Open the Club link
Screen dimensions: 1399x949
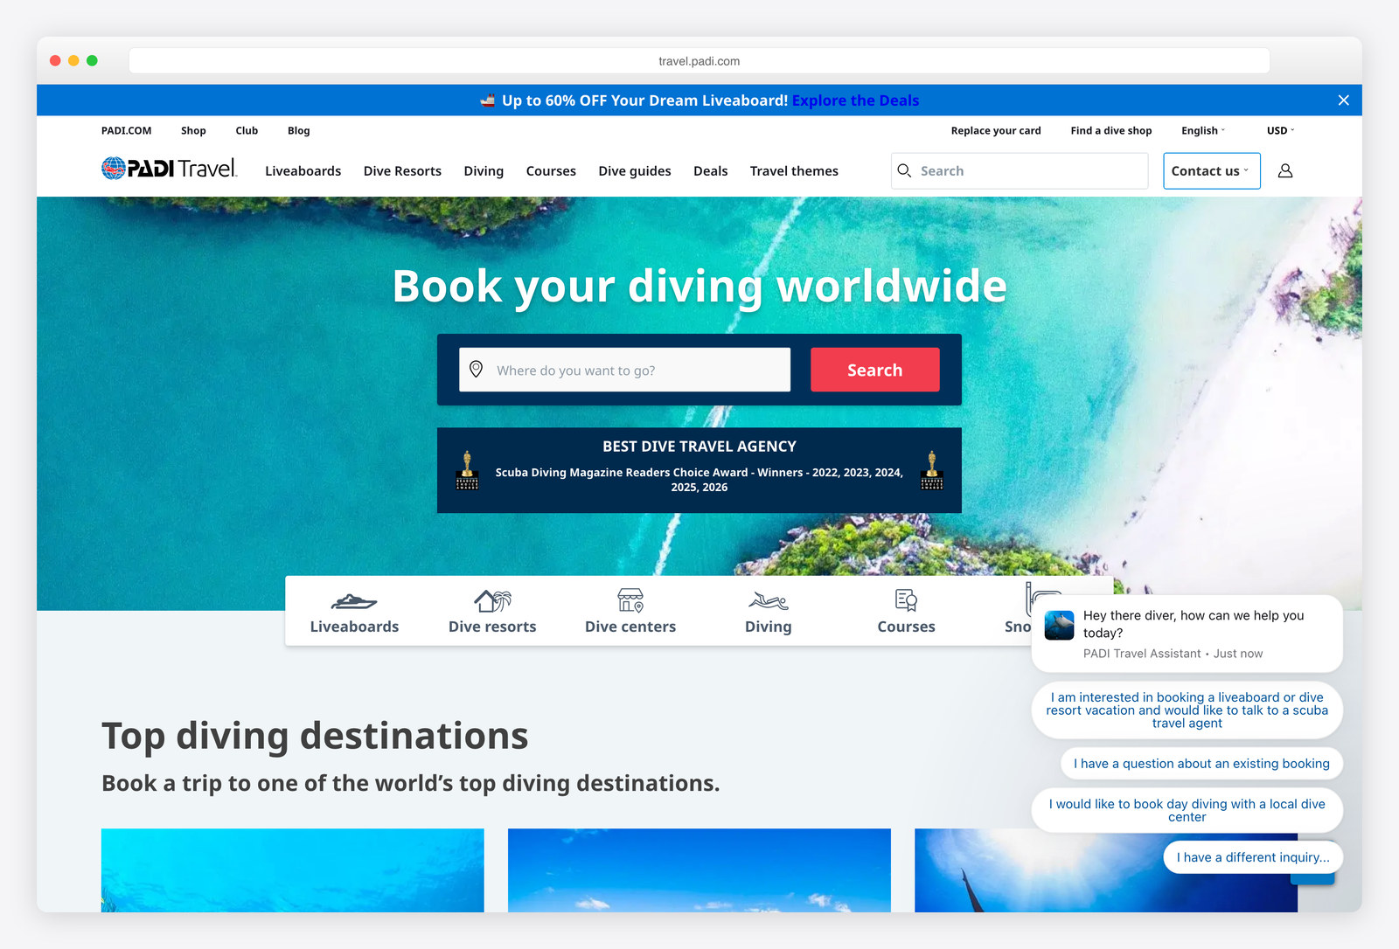pyautogui.click(x=247, y=130)
